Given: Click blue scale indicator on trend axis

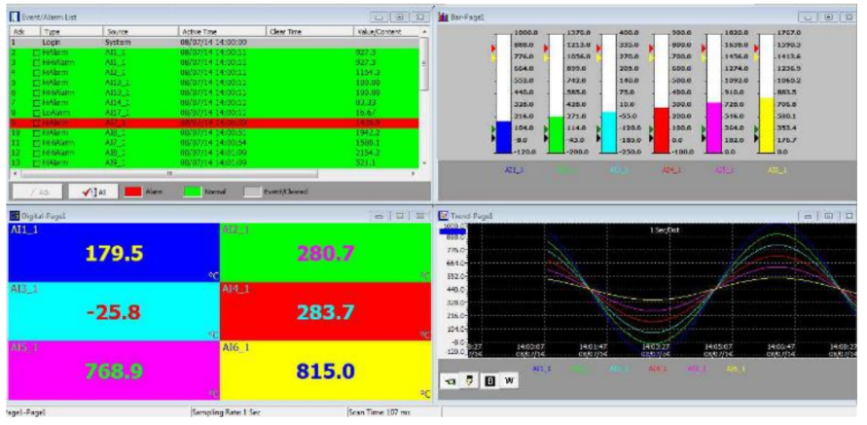Looking at the screenshot, I should [452, 231].
